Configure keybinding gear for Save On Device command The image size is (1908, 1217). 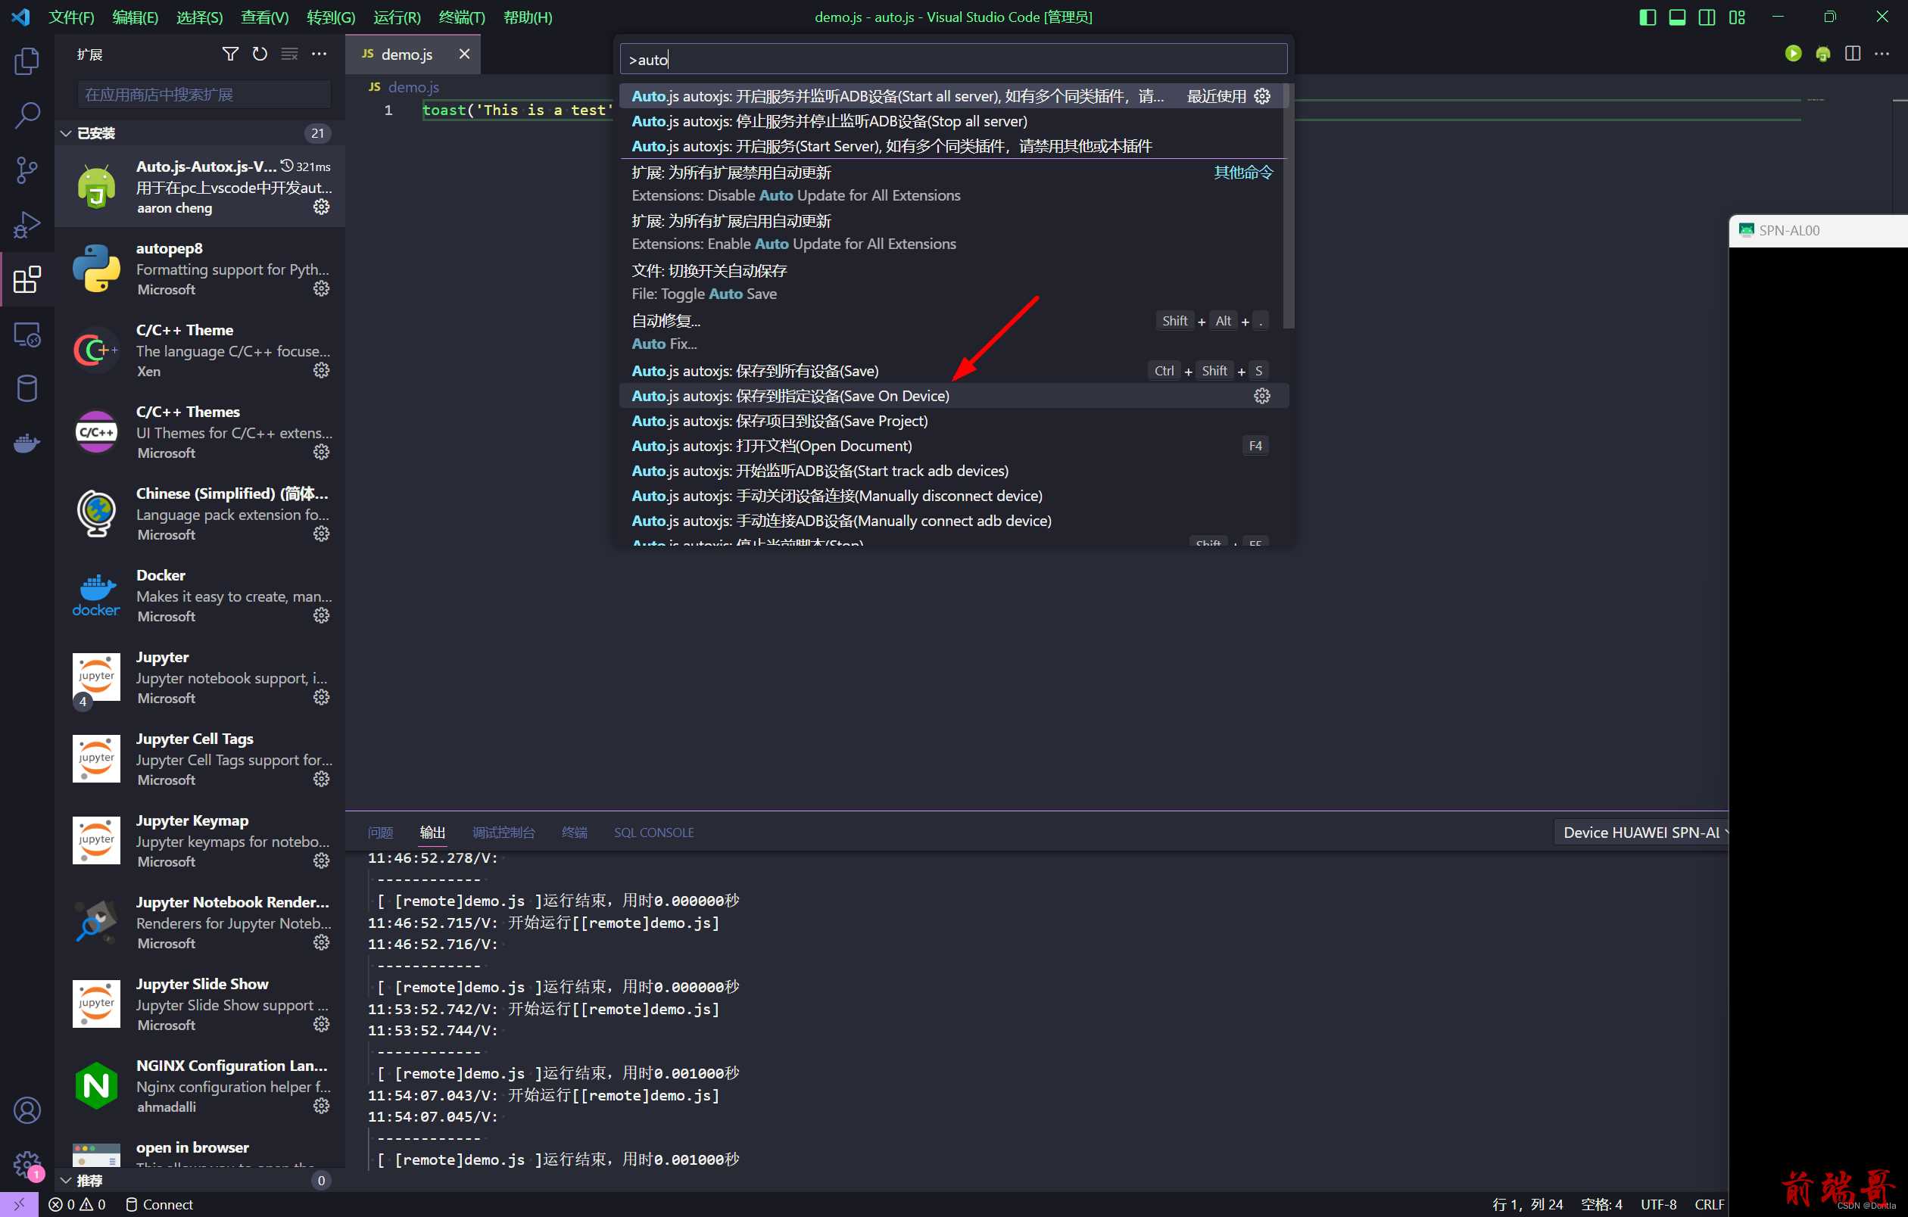point(1262,396)
